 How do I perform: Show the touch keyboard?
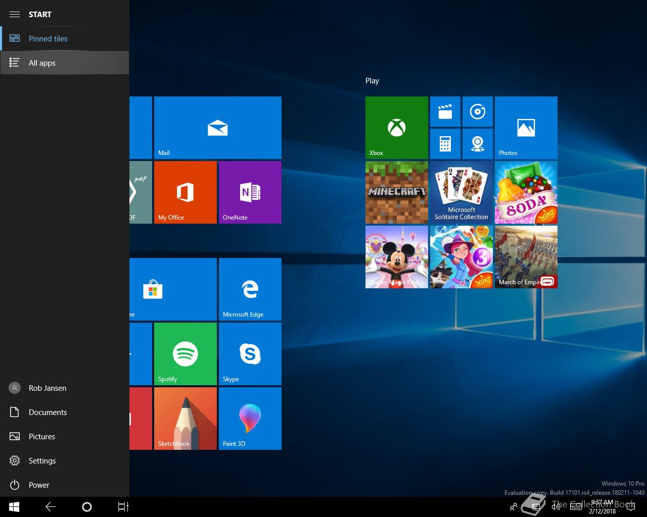576,507
